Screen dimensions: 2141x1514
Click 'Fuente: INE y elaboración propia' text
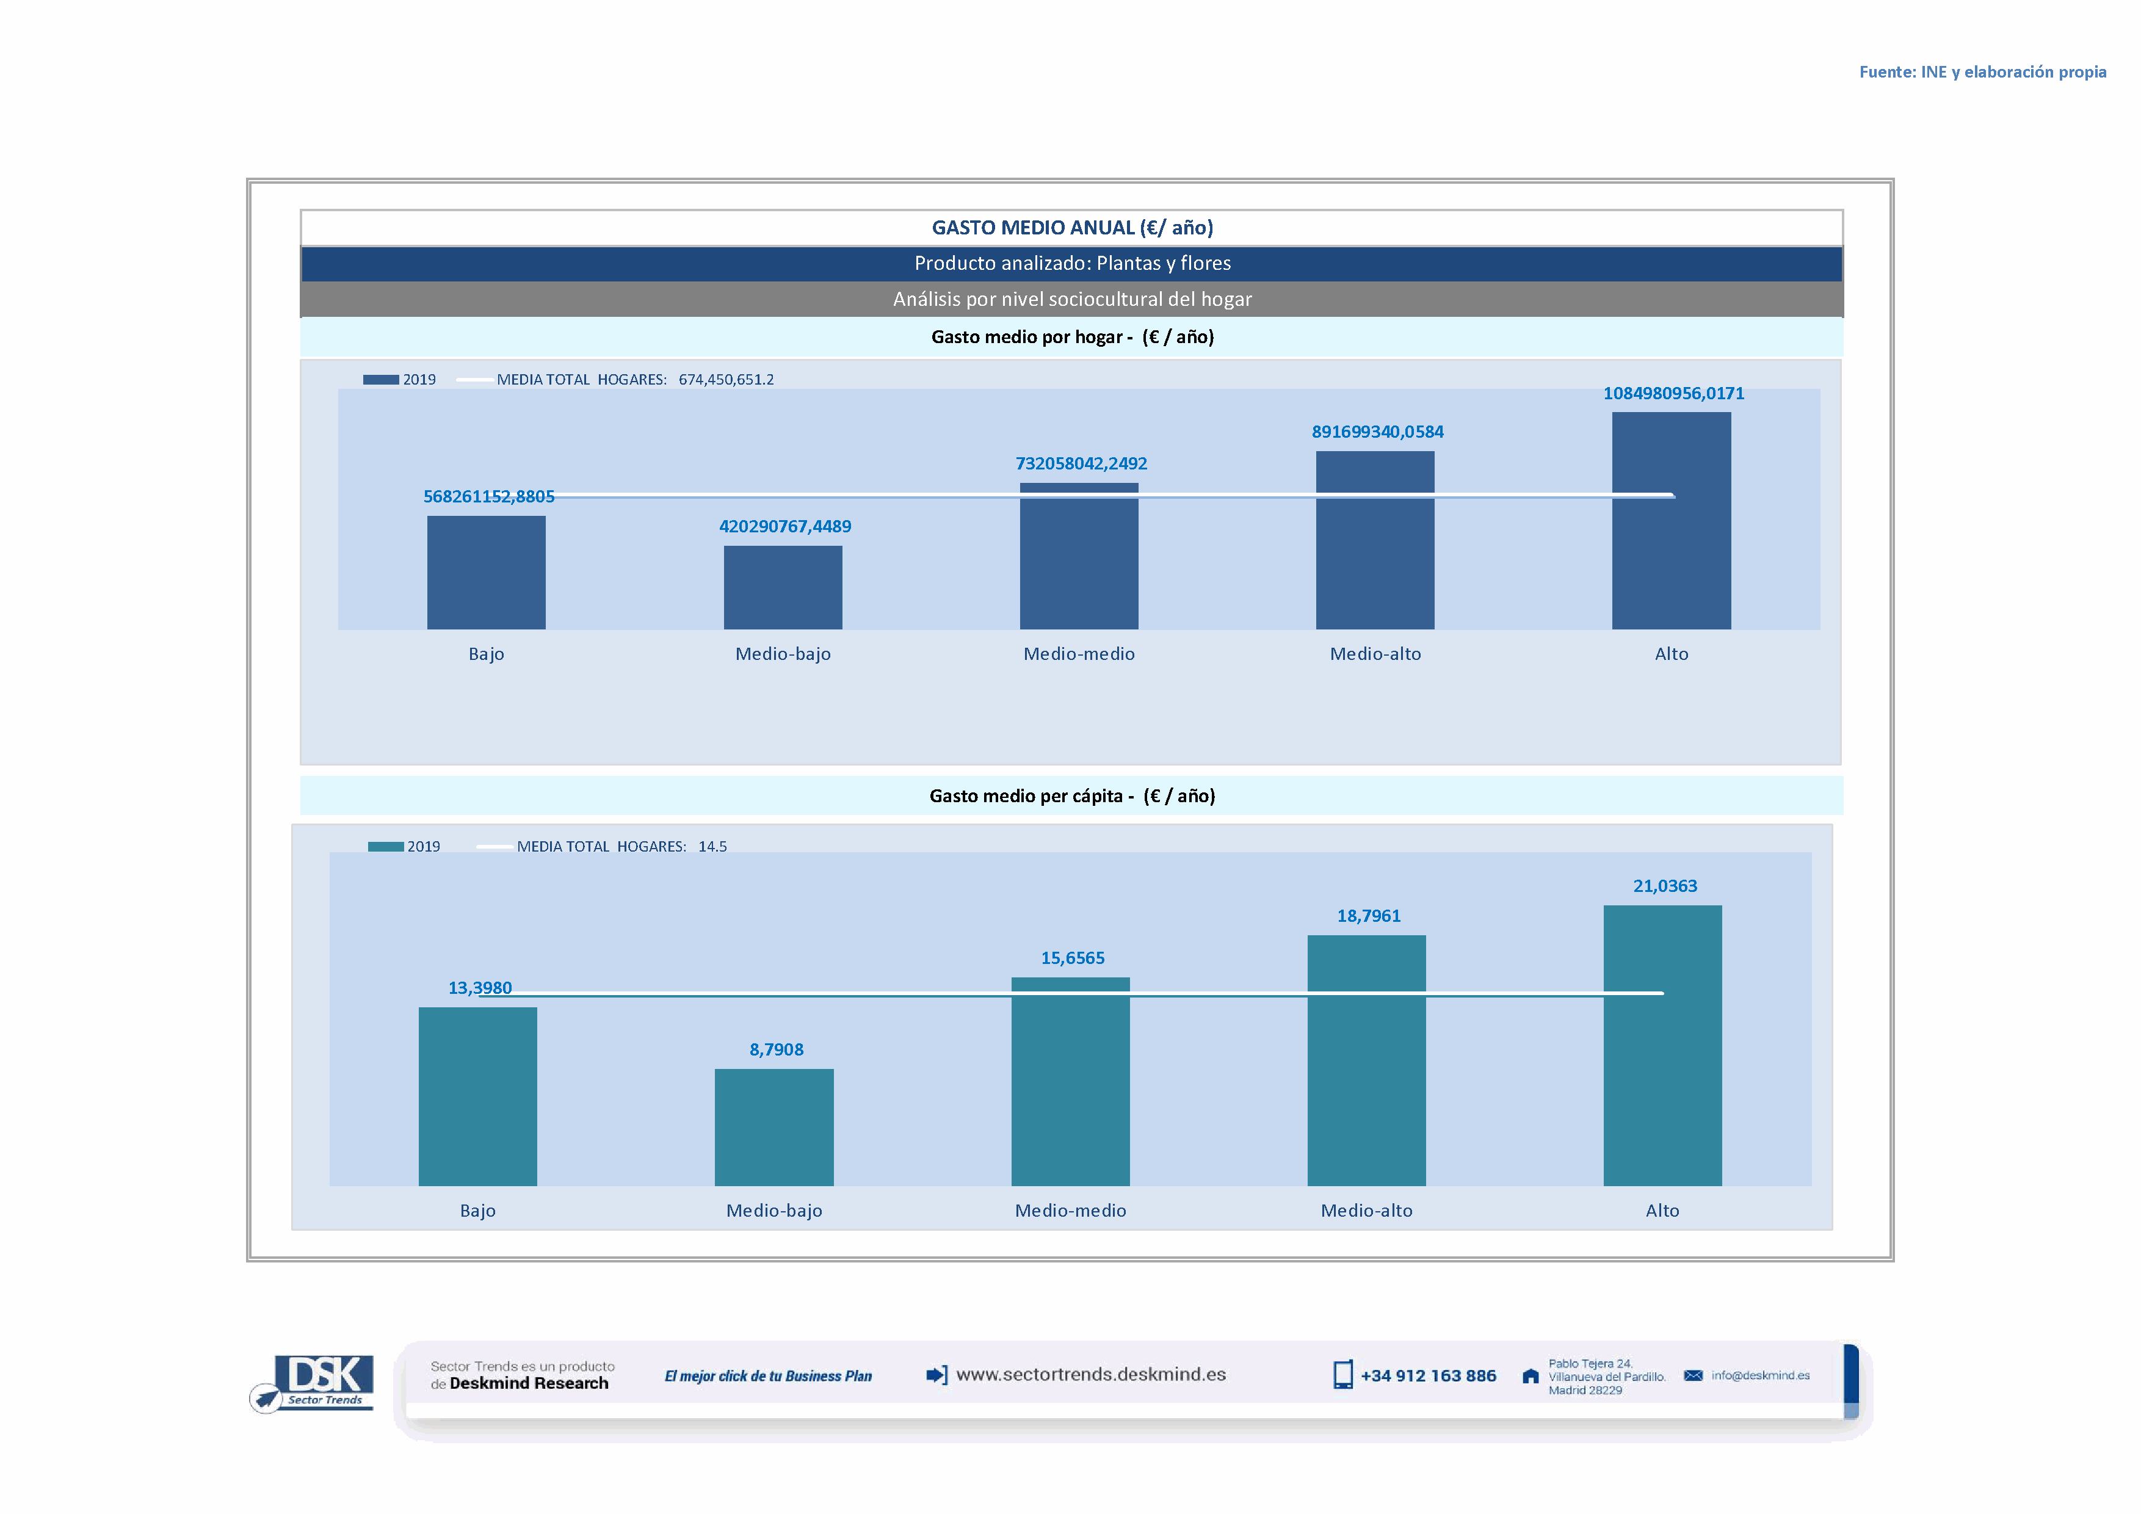(x=1982, y=72)
